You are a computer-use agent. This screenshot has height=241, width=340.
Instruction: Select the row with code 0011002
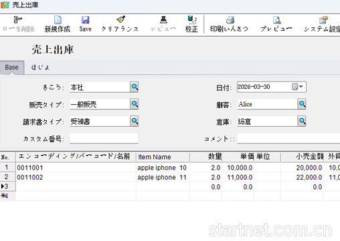click(x=170, y=177)
